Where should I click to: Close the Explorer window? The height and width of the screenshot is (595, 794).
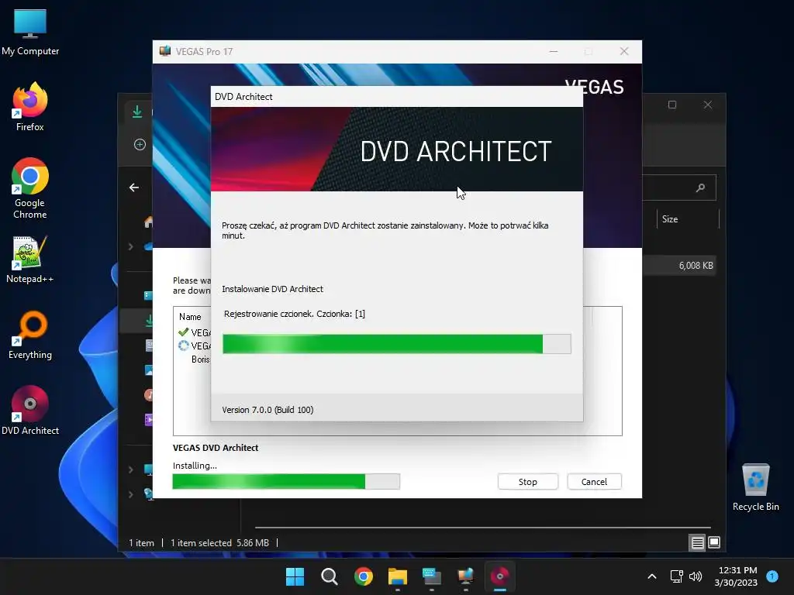(x=708, y=105)
